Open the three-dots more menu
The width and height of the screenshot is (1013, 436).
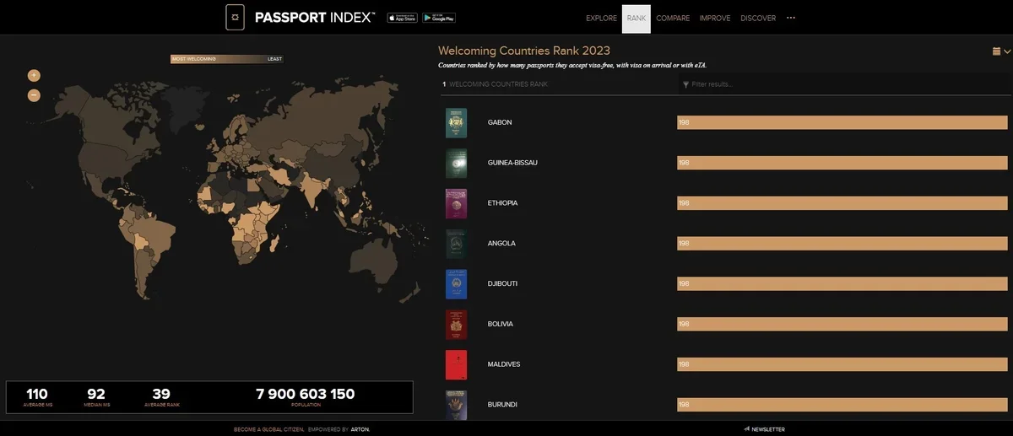click(x=791, y=18)
